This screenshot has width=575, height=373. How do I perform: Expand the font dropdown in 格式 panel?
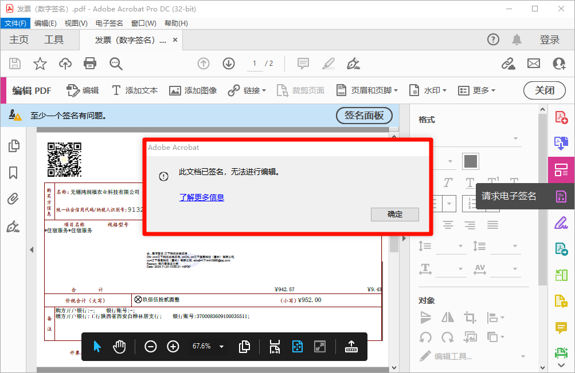pyautogui.click(x=515, y=138)
